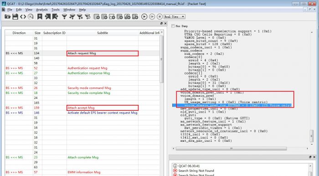The width and height of the screenshot is (319, 176).
Task: Select the Attach complete Msg row
Action: pos(82,157)
